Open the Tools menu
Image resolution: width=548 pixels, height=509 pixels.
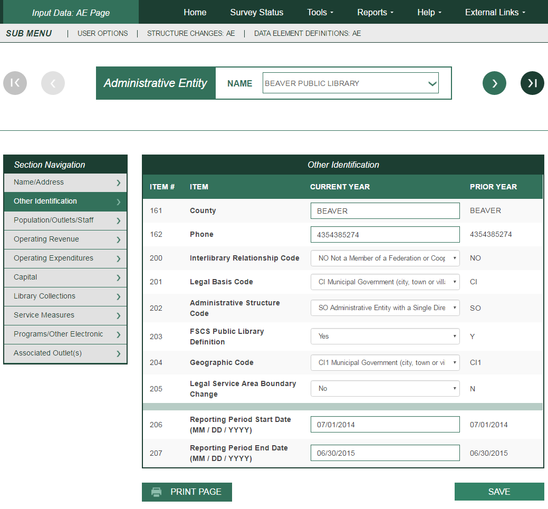point(320,12)
